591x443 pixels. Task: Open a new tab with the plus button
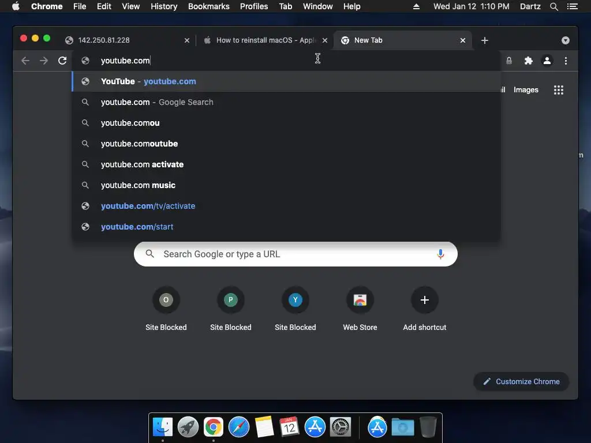click(485, 40)
